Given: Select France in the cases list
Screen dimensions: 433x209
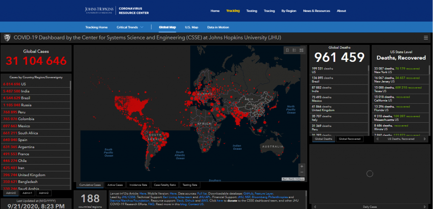Looking at the screenshot, I should 36,154.
